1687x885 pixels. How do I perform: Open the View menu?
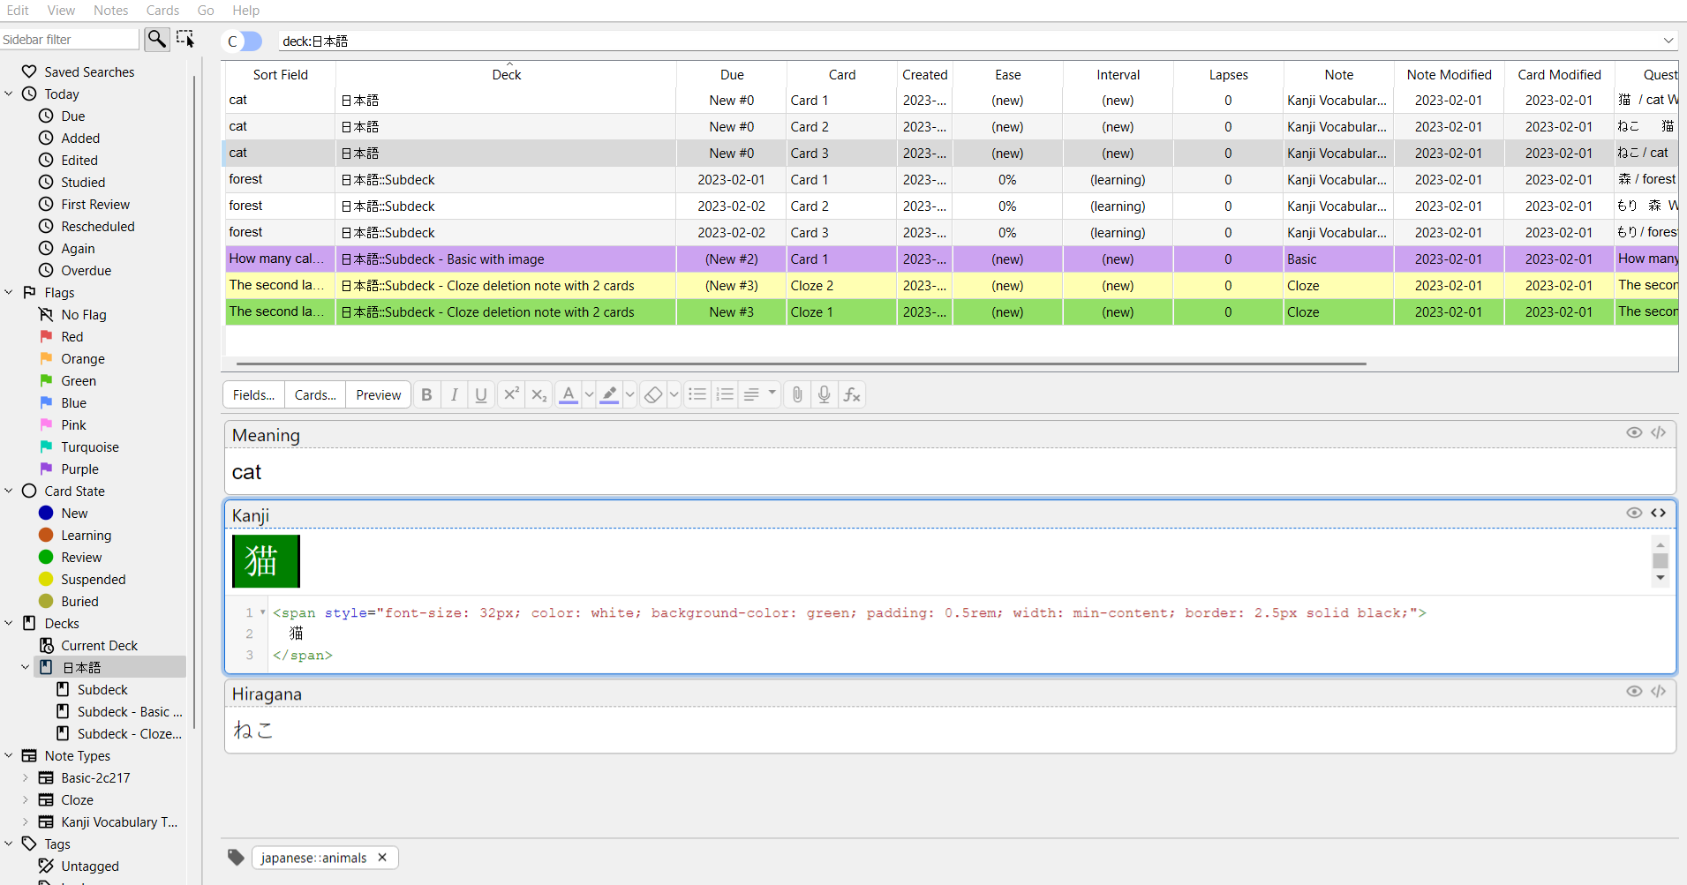point(61,11)
